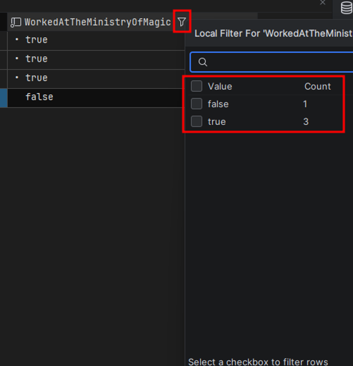This screenshot has width=353, height=366.
Task: Click the Local Filter popup title
Action: pyautogui.click(x=273, y=34)
